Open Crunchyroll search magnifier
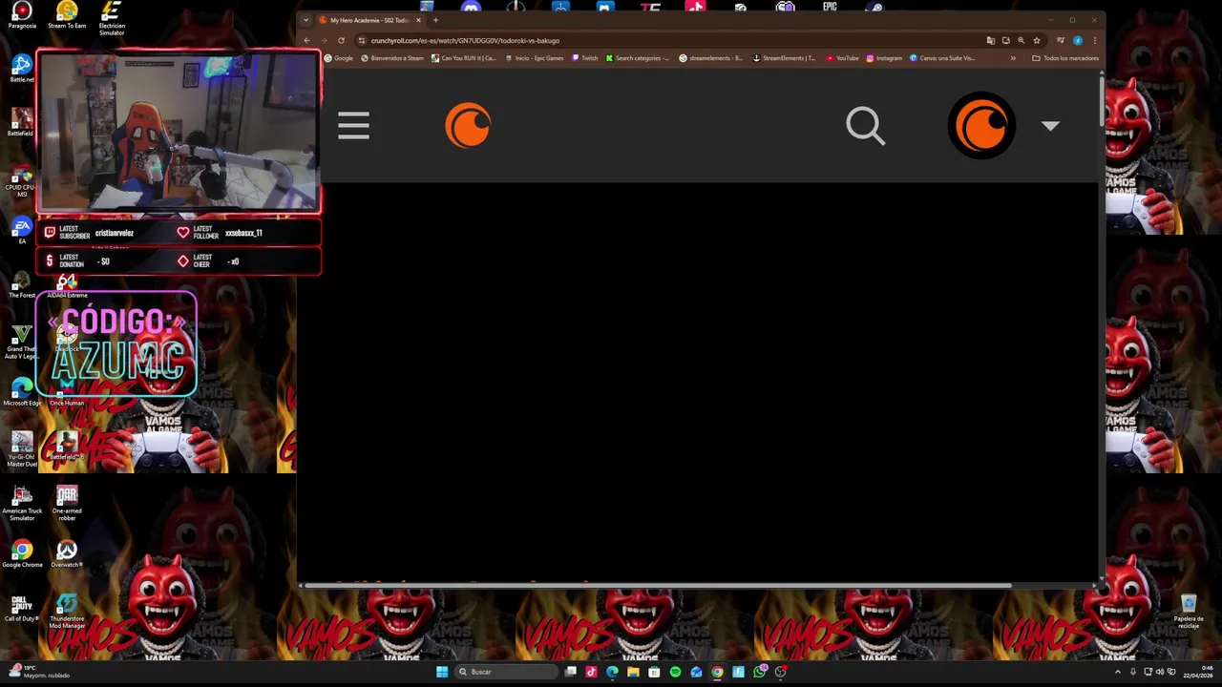The height and width of the screenshot is (687, 1222). [x=866, y=126]
